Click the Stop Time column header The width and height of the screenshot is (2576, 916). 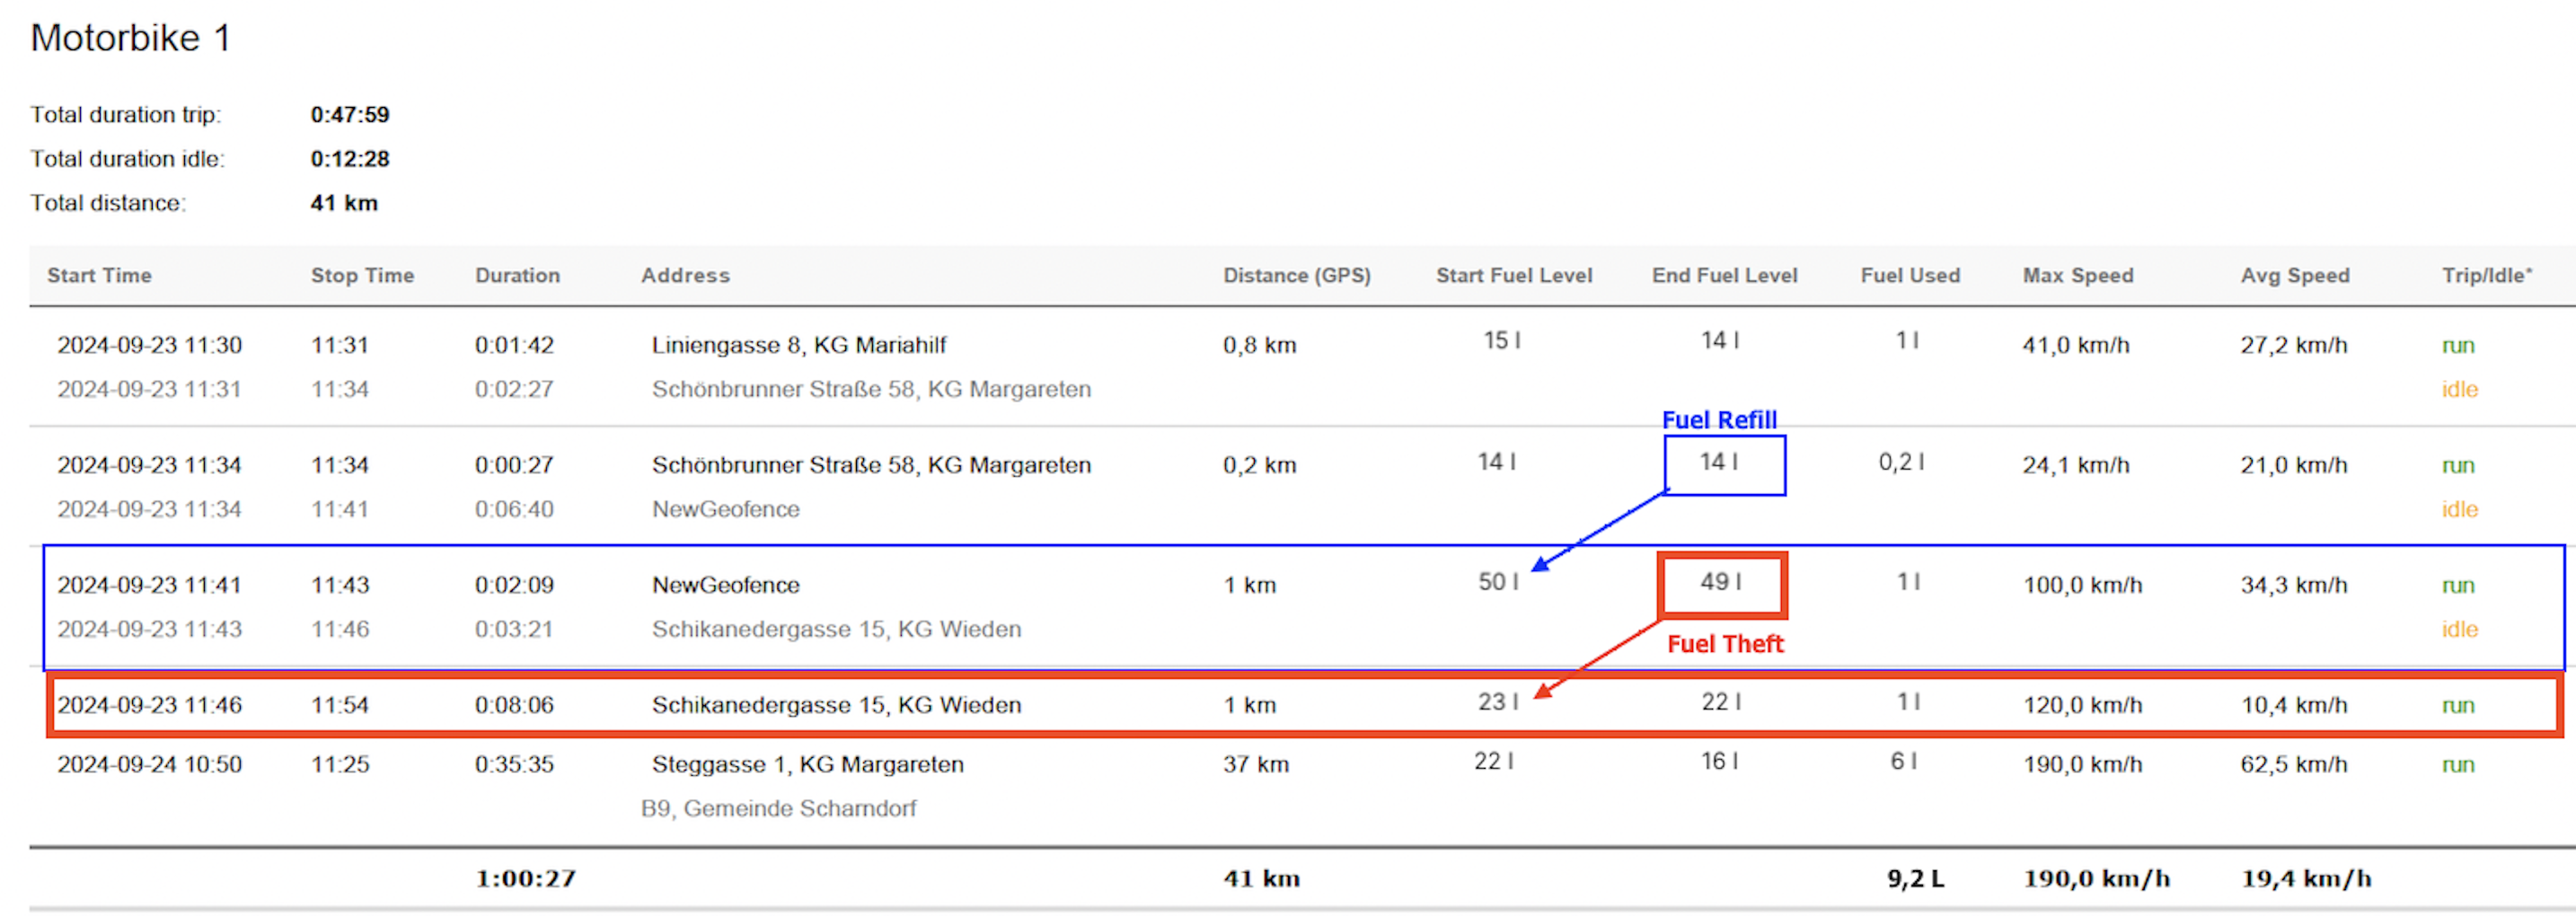pos(362,275)
